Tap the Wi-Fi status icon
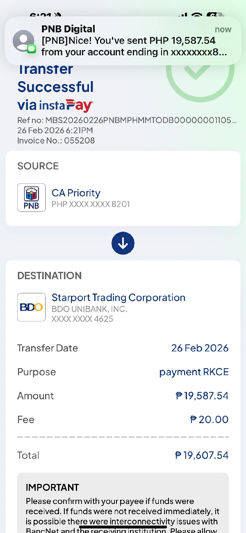Screen dimensions: 246x533 (x=197, y=16)
